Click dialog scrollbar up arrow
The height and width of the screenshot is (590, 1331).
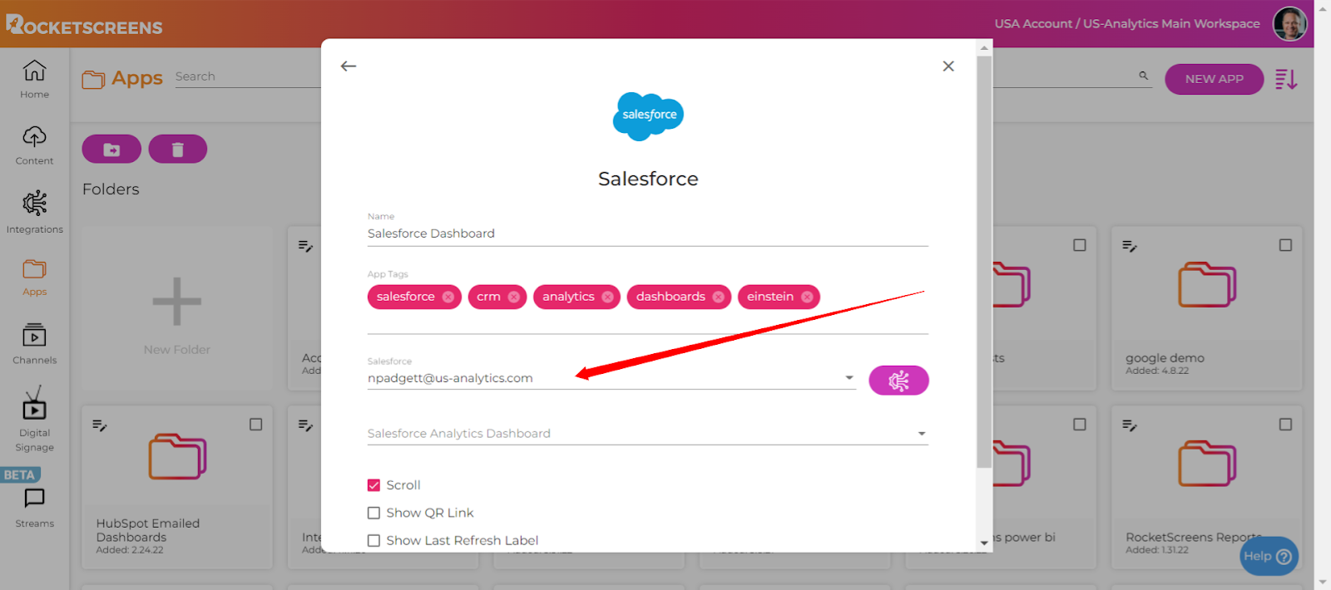click(984, 48)
